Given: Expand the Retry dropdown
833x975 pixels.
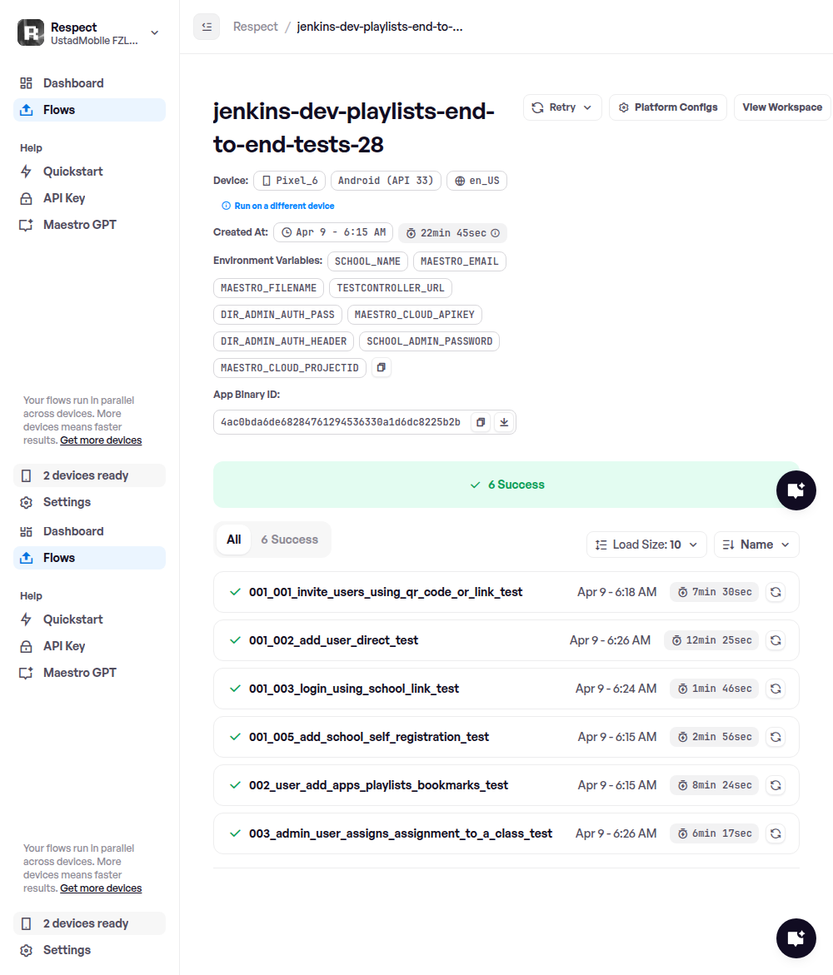Looking at the screenshot, I should (562, 107).
